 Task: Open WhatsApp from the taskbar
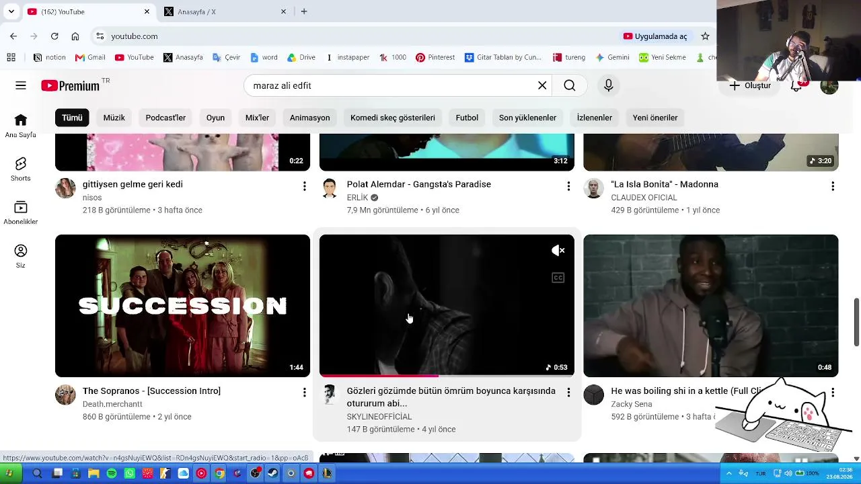pos(129,473)
